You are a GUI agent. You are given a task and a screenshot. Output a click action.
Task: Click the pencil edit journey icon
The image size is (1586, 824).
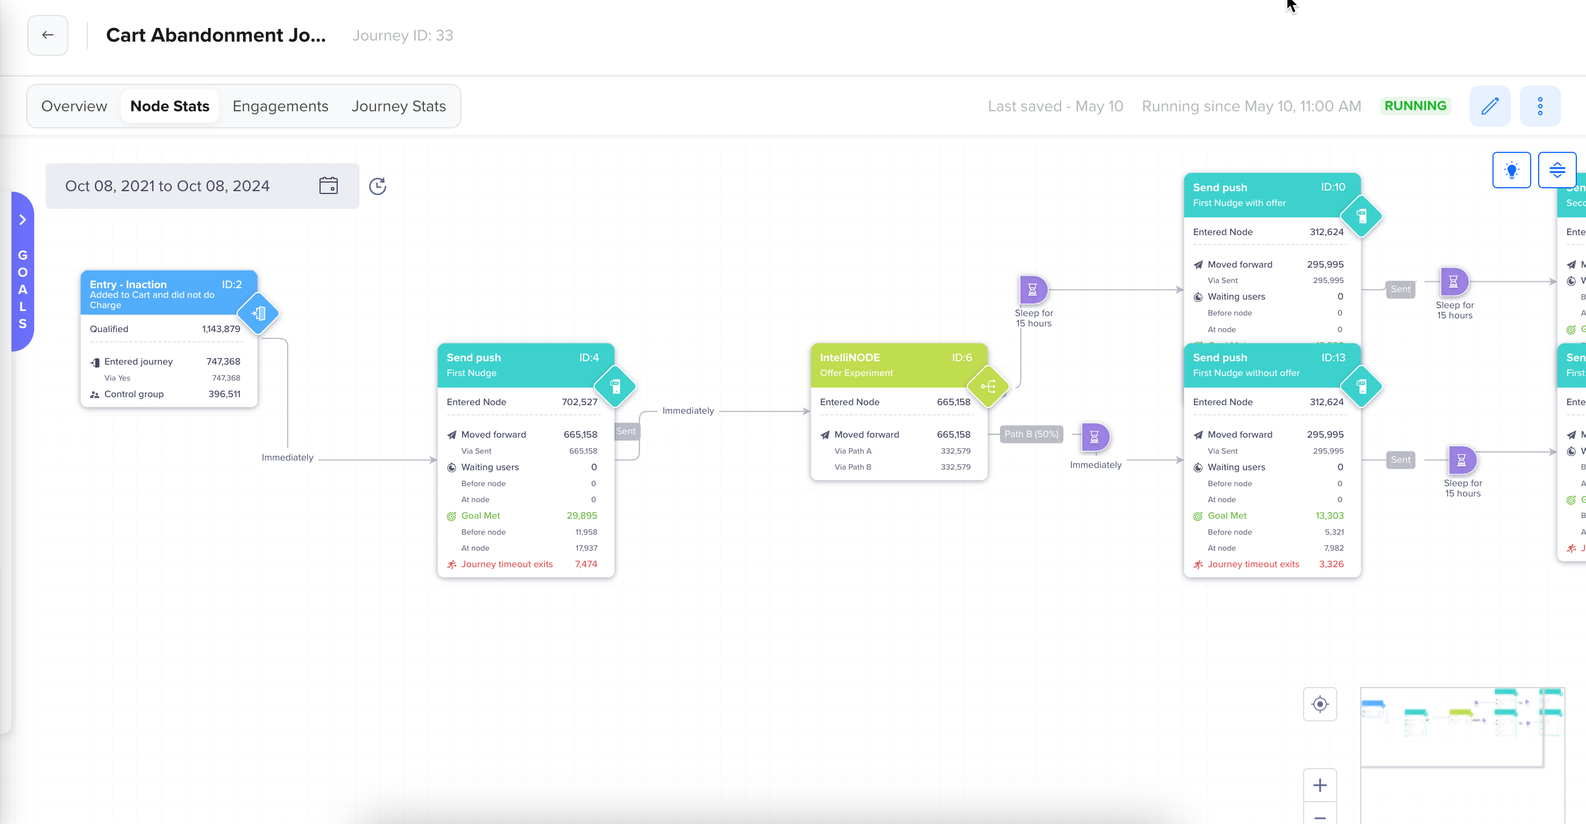[1490, 106]
